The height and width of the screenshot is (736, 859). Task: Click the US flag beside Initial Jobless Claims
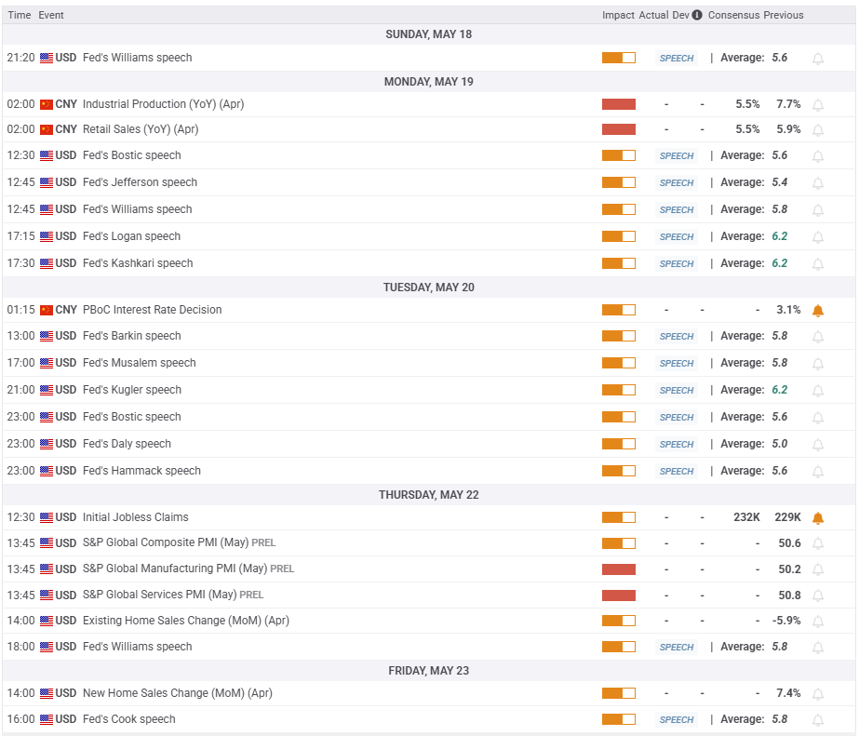(47, 517)
